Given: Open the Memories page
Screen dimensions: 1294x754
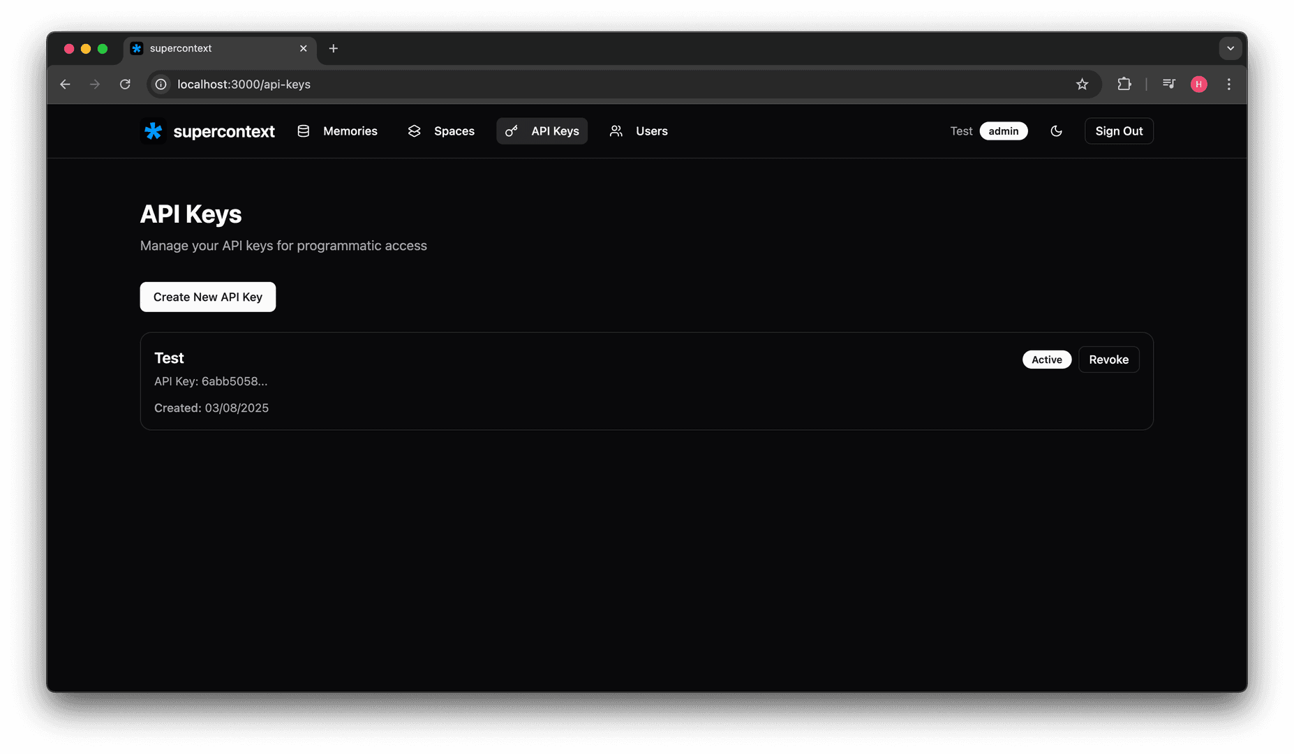Looking at the screenshot, I should [x=337, y=131].
